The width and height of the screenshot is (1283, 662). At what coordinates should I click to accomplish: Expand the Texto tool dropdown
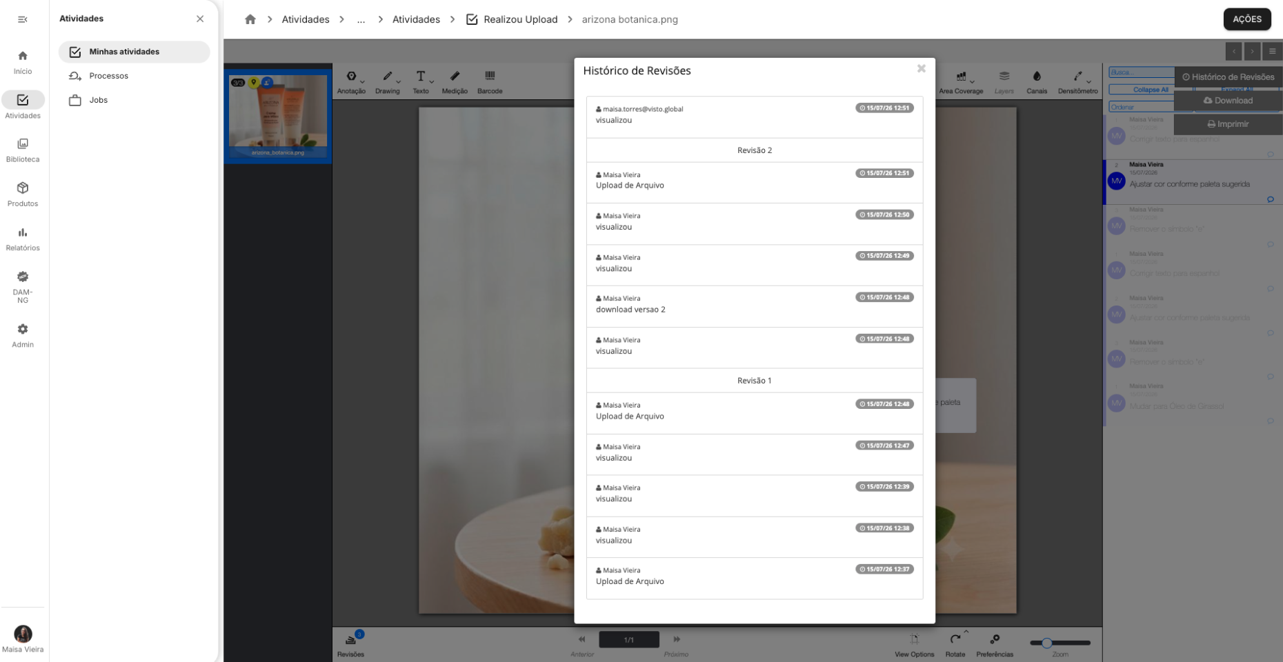coord(432,82)
